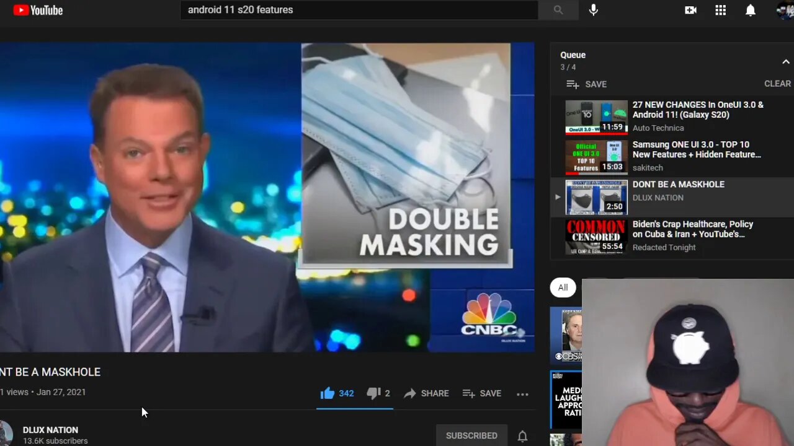Share the video
Viewport: 794px width, 446px height.
click(x=426, y=393)
